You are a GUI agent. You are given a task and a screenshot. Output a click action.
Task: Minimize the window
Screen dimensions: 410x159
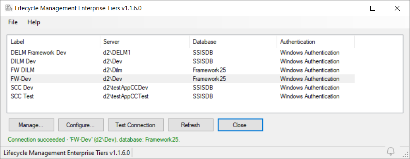tap(349, 8)
